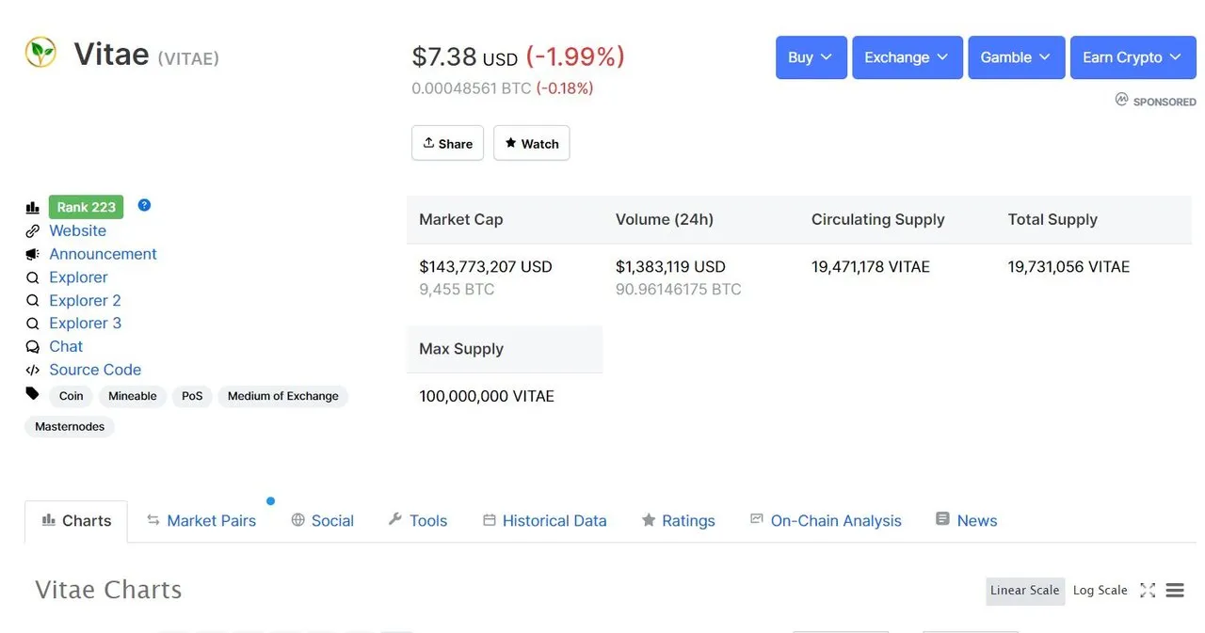Click the 90.96146175 BTC volume value
This screenshot has height=633, width=1205.
679,290
